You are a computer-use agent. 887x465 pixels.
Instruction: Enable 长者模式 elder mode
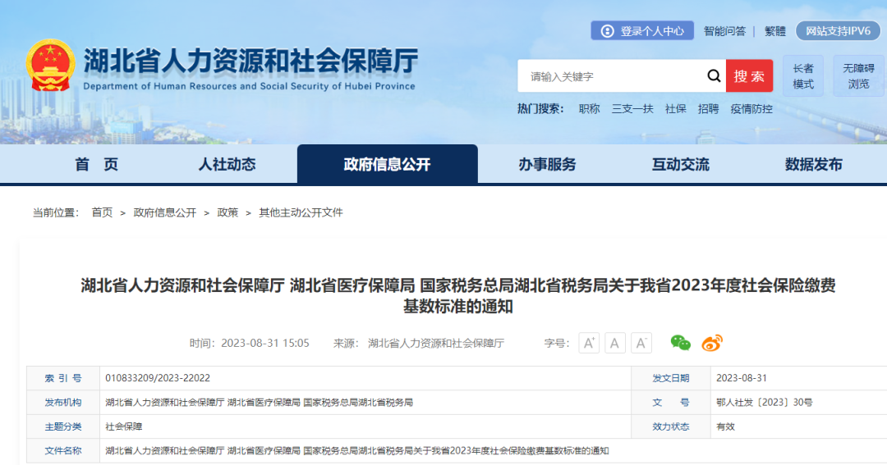coord(802,75)
